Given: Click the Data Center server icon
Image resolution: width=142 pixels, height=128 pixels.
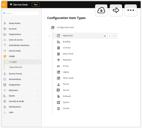Looking at the screenshot, I should pos(59,54).
